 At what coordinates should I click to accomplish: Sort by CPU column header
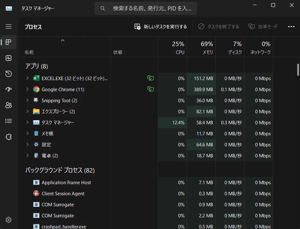point(172,47)
